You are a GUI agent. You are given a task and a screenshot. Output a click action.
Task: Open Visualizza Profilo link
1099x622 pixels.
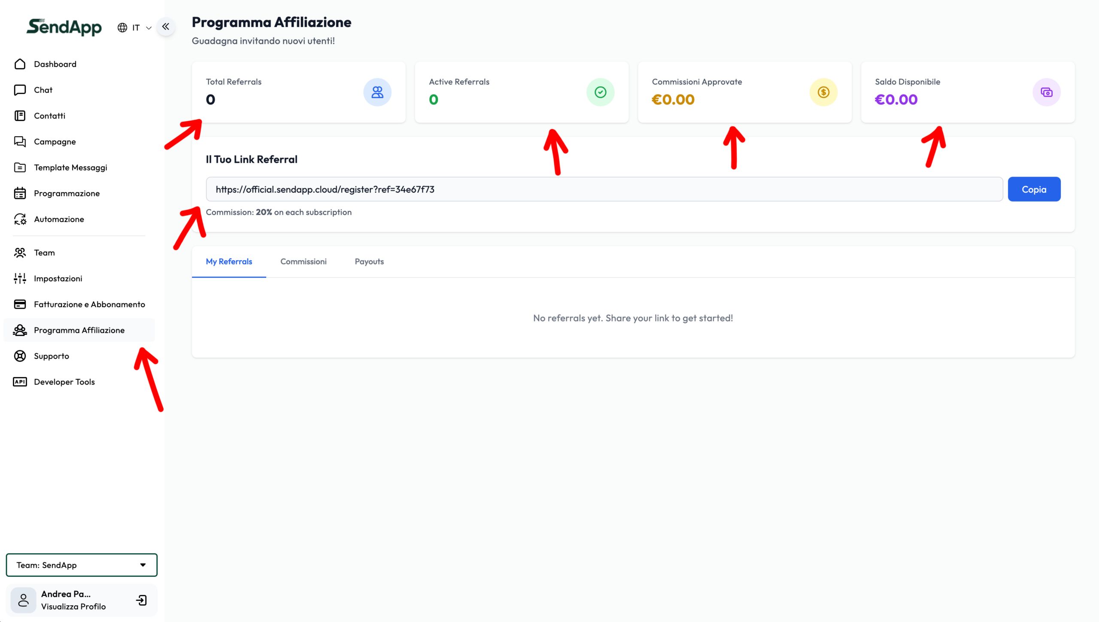pyautogui.click(x=73, y=607)
